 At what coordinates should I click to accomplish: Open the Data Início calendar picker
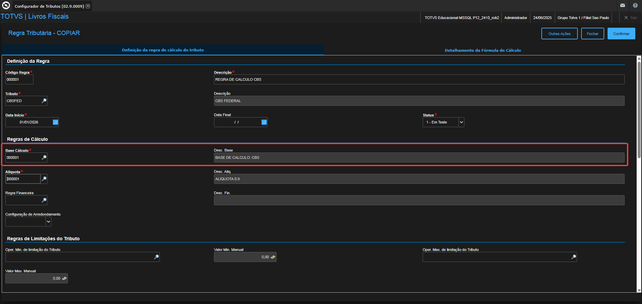point(56,122)
